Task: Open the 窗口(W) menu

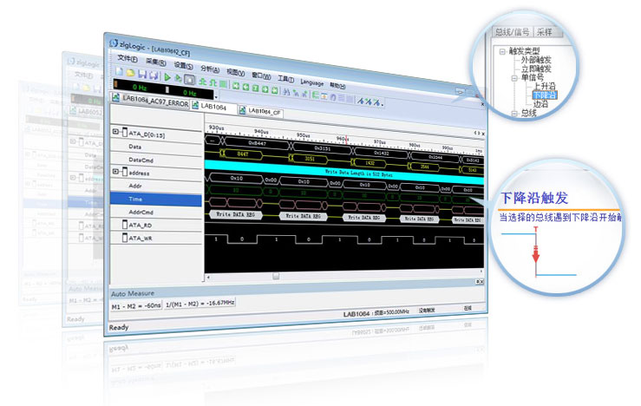Action: pos(261,75)
